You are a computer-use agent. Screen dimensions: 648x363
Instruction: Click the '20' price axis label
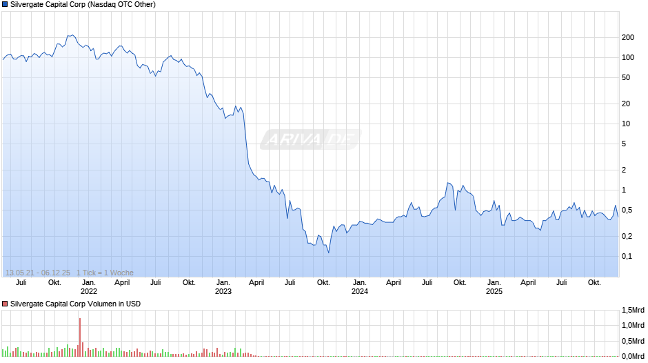[626, 104]
